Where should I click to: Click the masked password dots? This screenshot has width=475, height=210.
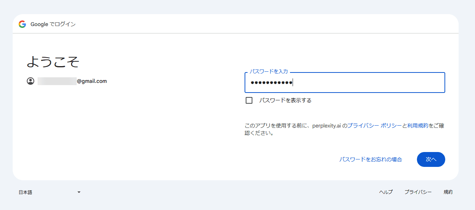(x=271, y=83)
